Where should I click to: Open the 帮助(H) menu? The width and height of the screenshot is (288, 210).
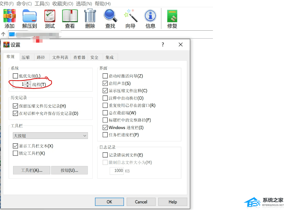coord(103,4)
